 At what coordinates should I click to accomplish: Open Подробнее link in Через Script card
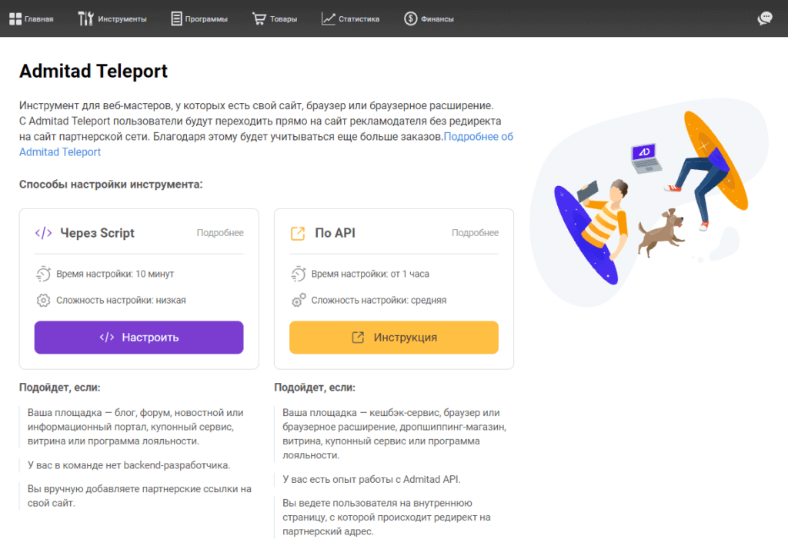pyautogui.click(x=220, y=233)
